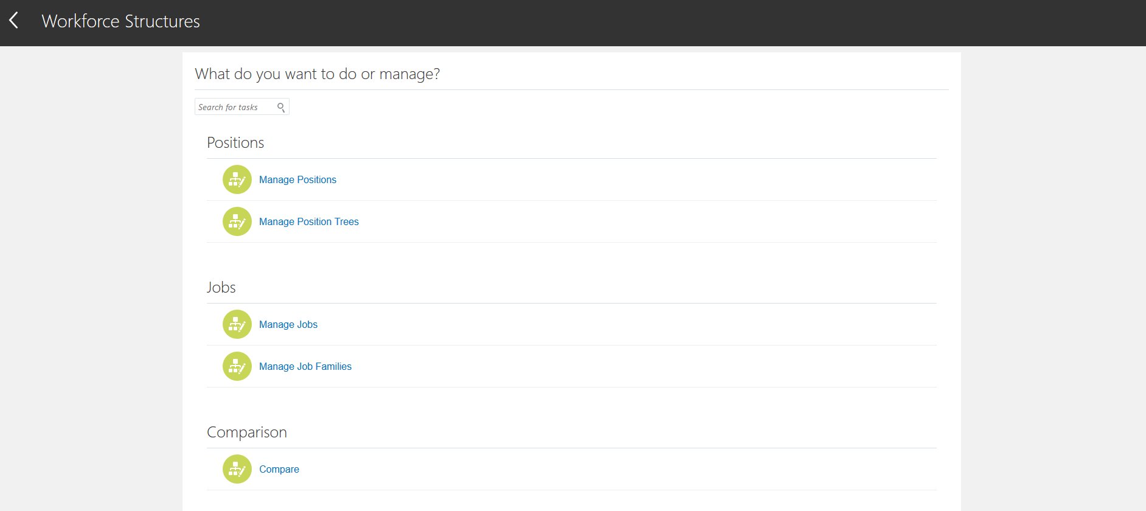This screenshot has width=1146, height=511.
Task: Open the Manage Job Families link
Action: tap(305, 366)
